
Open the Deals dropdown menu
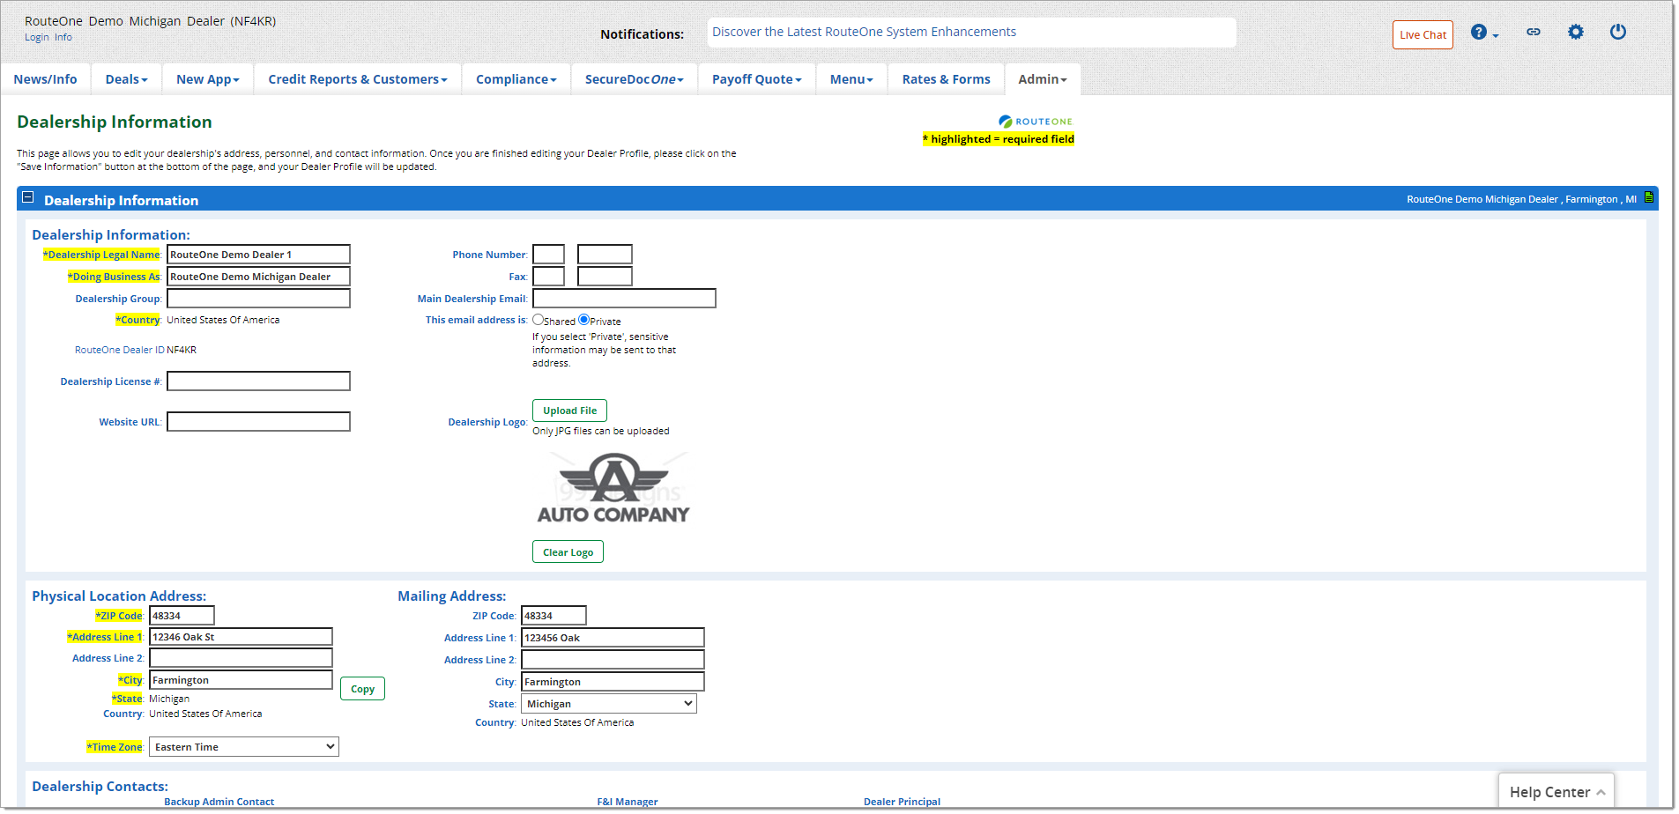coord(126,79)
